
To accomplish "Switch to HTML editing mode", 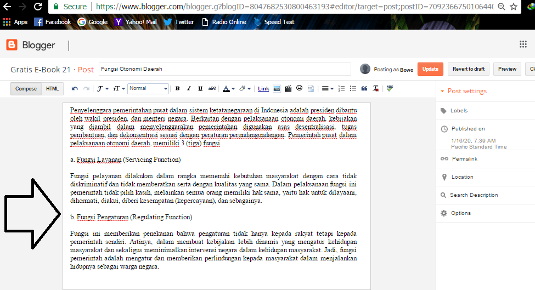I will [52, 89].
